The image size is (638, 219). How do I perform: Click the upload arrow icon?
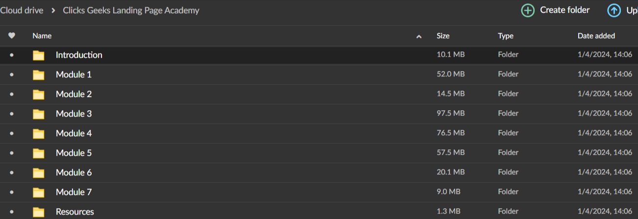coord(613,10)
